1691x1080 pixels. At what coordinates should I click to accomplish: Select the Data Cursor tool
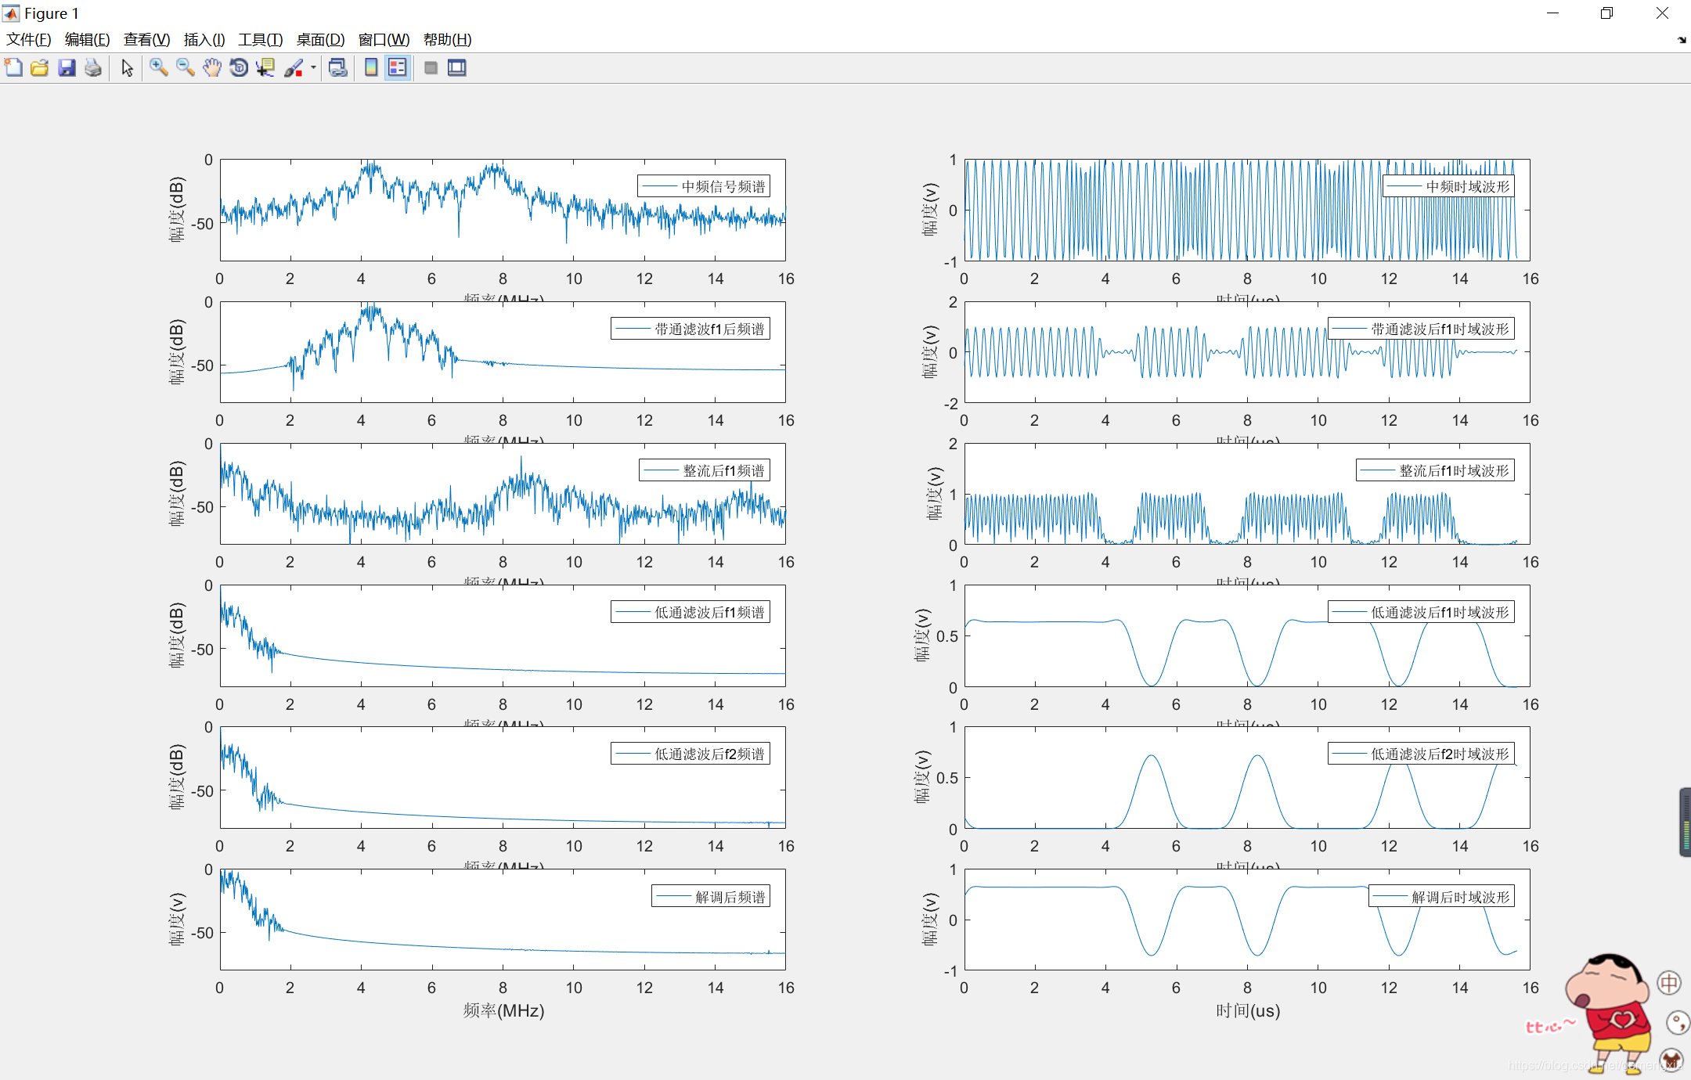coord(265,68)
